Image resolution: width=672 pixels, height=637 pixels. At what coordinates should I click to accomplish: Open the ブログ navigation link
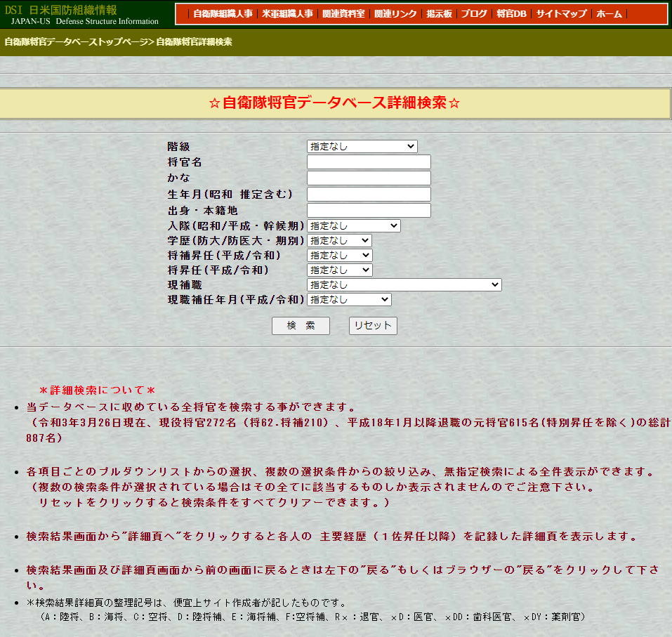473,14
